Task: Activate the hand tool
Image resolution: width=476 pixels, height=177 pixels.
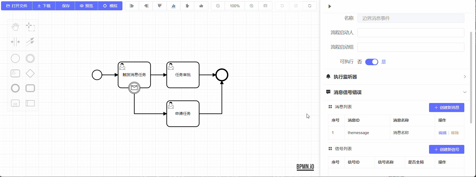Action: 15,27
